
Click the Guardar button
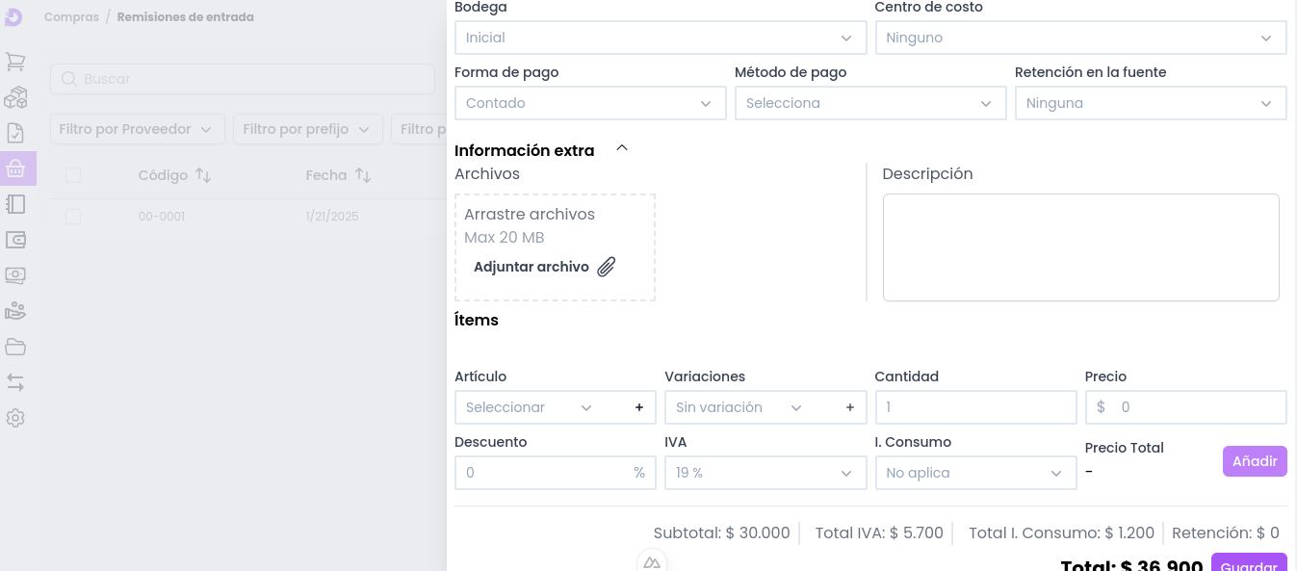coord(1249,564)
